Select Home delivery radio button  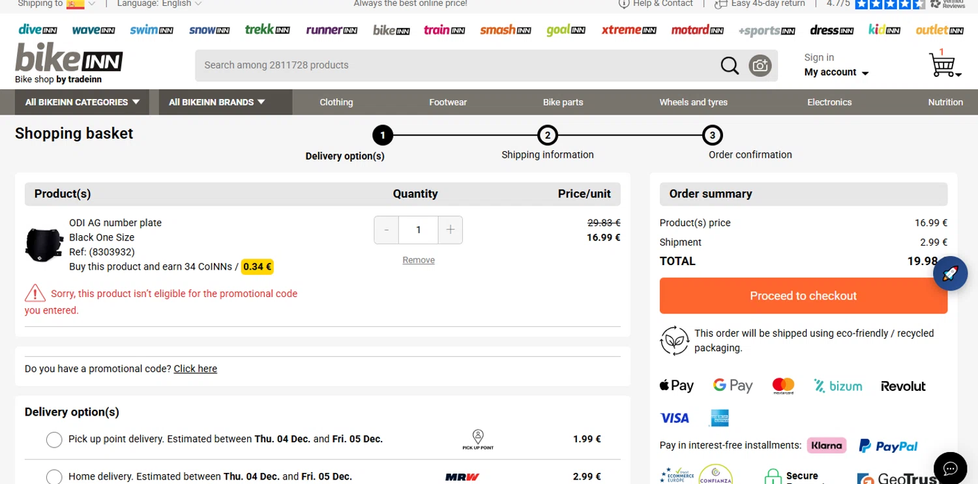pyautogui.click(x=54, y=477)
